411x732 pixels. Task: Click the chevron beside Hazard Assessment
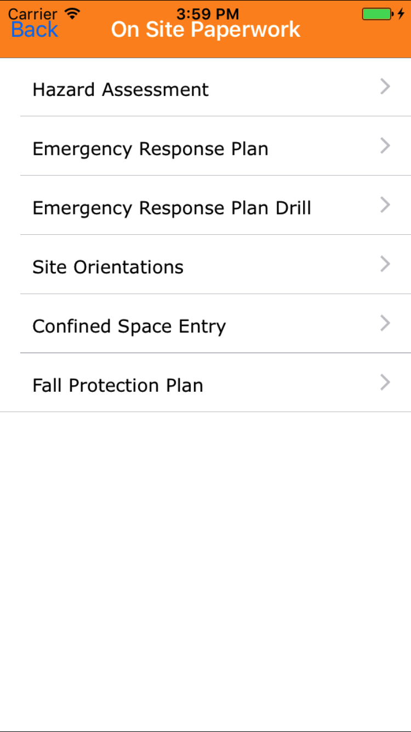385,87
